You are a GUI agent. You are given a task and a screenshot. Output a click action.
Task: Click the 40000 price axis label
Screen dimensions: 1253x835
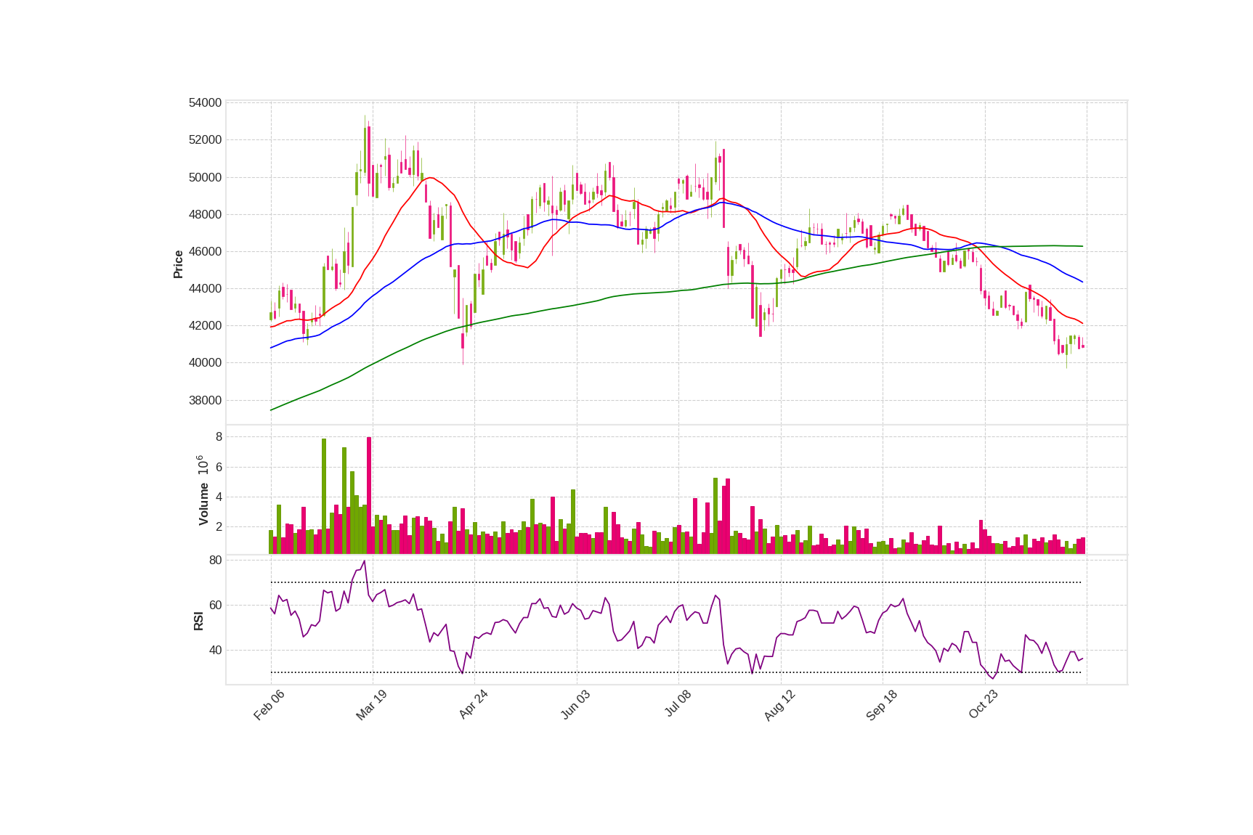205,362
